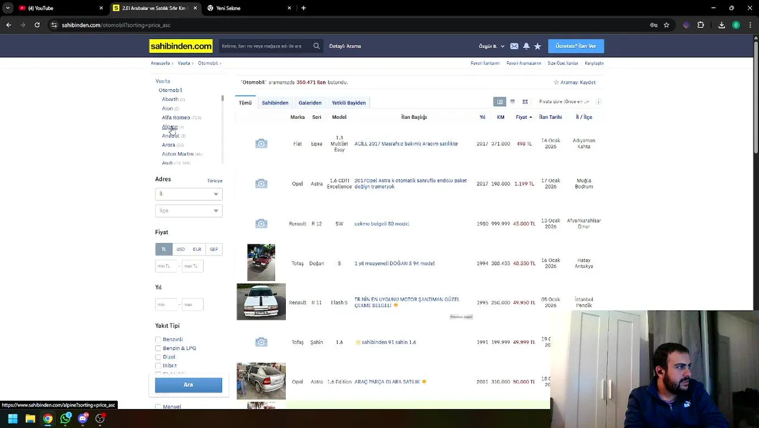This screenshot has width=759, height=428.
Task: Switch to the Sahibinden tab
Action: pos(275,103)
